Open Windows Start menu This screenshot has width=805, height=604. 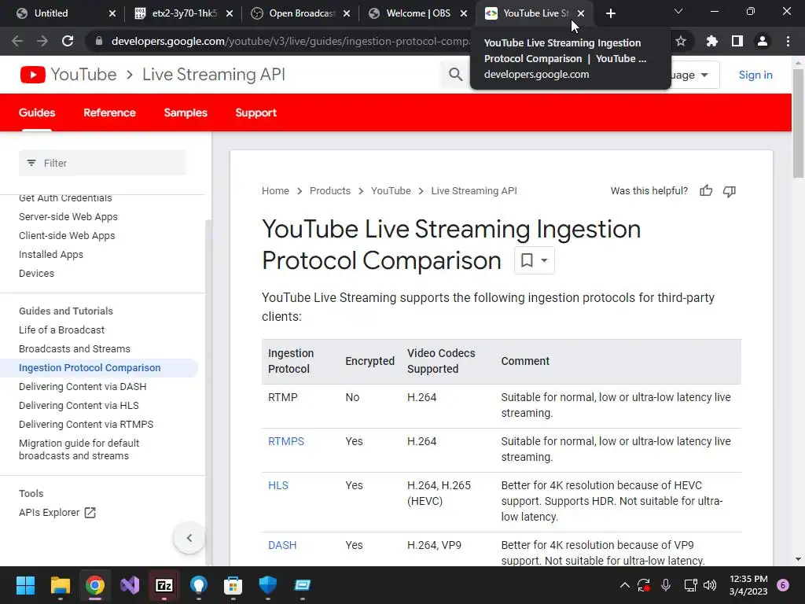25,585
